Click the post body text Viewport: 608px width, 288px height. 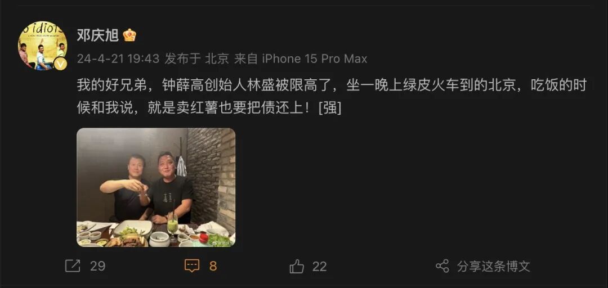click(x=332, y=97)
